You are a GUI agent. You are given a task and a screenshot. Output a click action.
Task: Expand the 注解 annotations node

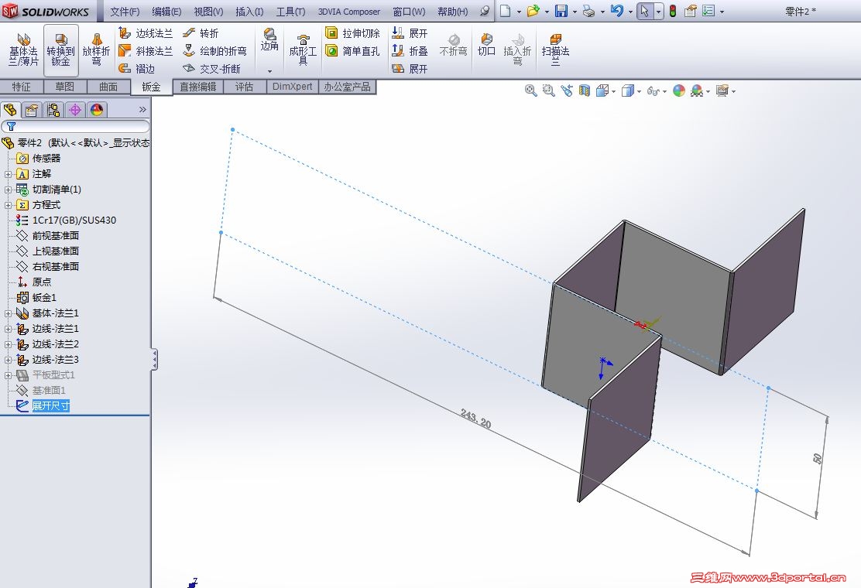click(x=8, y=174)
